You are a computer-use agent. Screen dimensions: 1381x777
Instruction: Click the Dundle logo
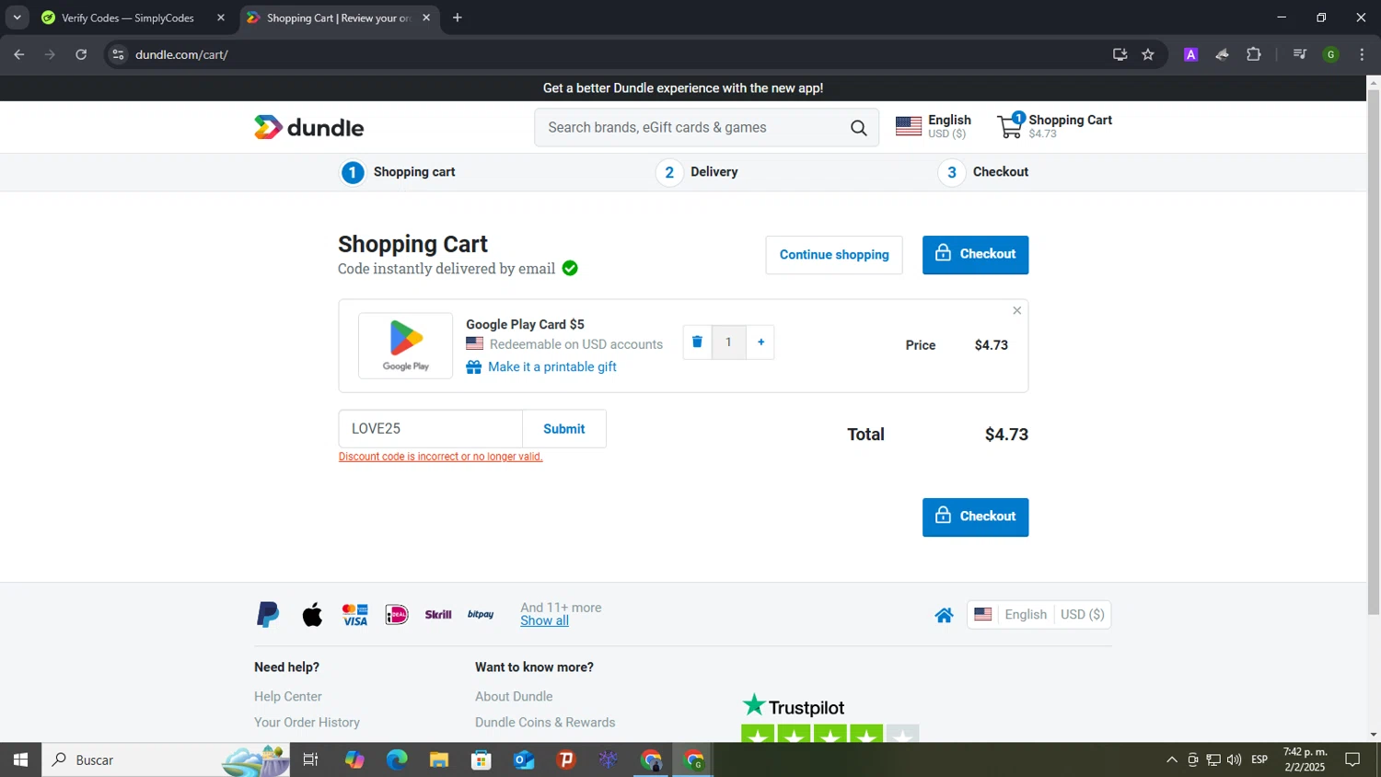click(309, 127)
